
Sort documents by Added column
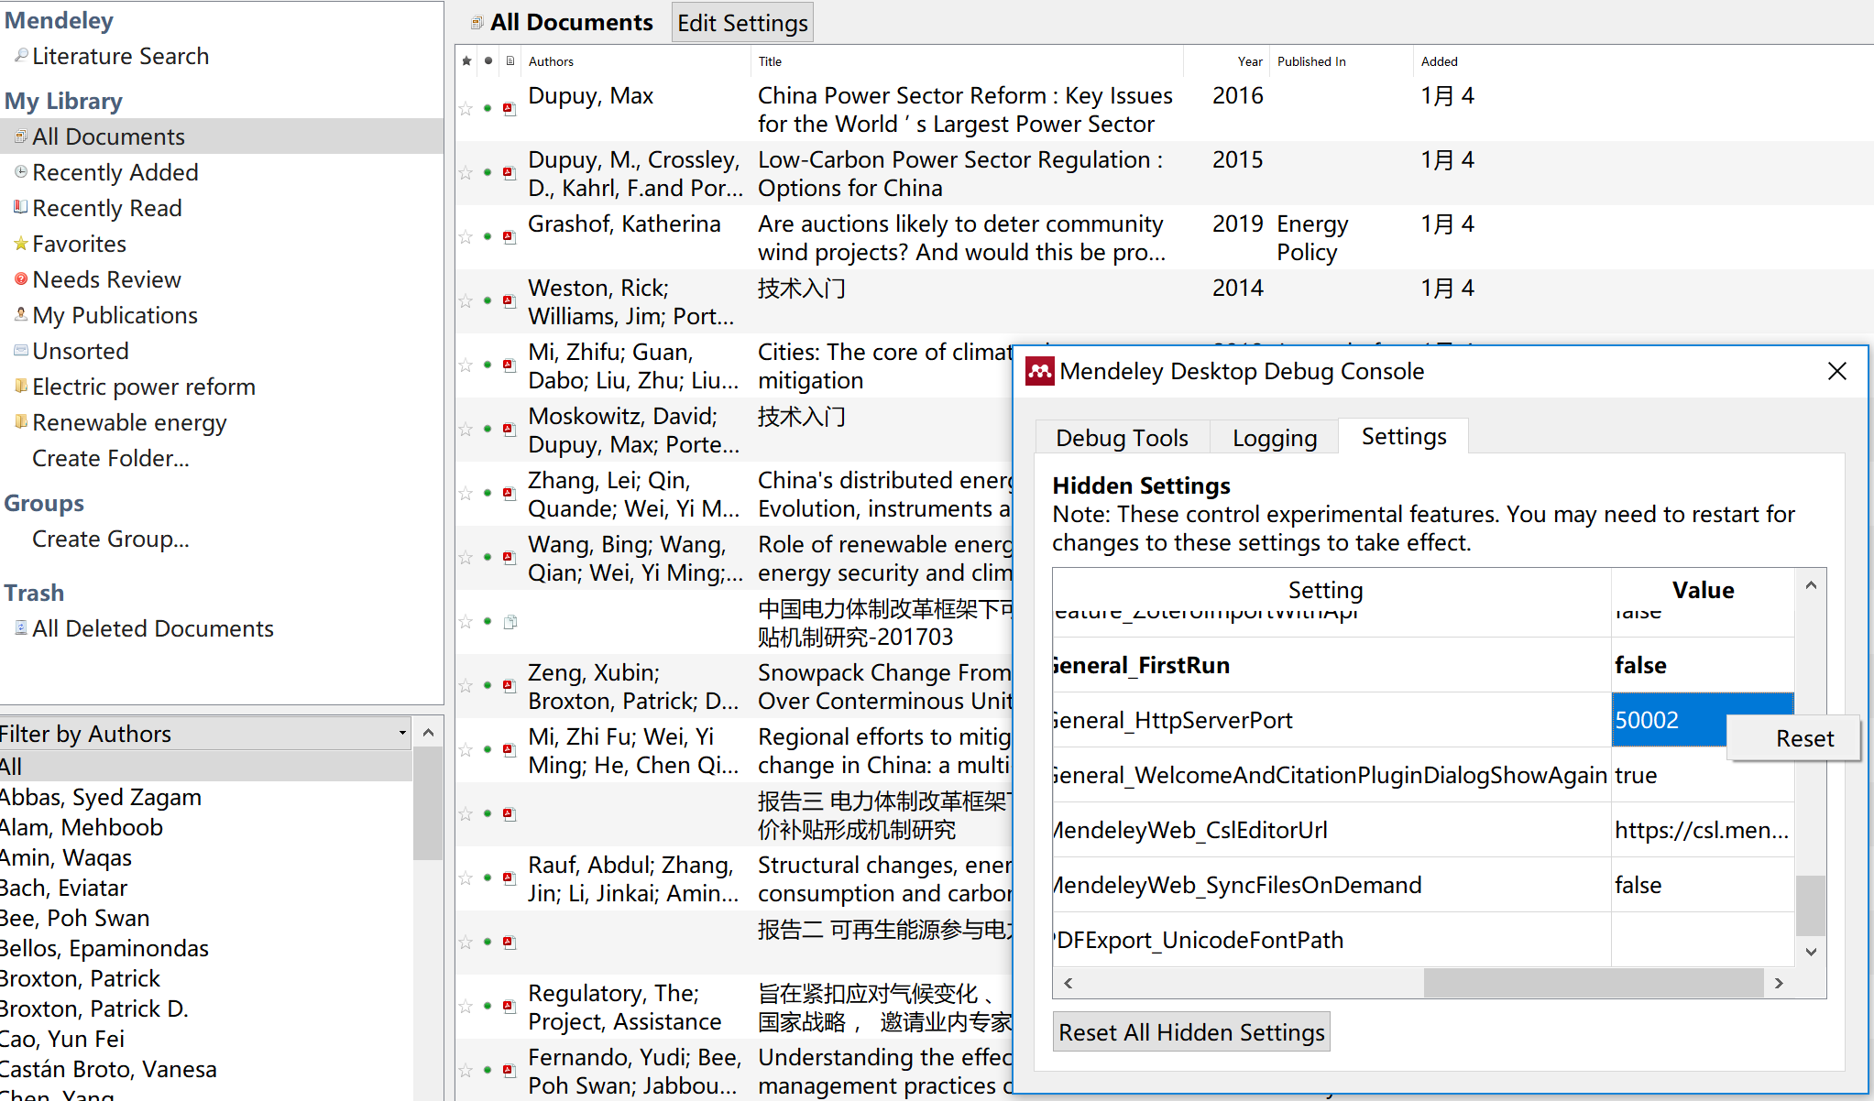[1439, 61]
